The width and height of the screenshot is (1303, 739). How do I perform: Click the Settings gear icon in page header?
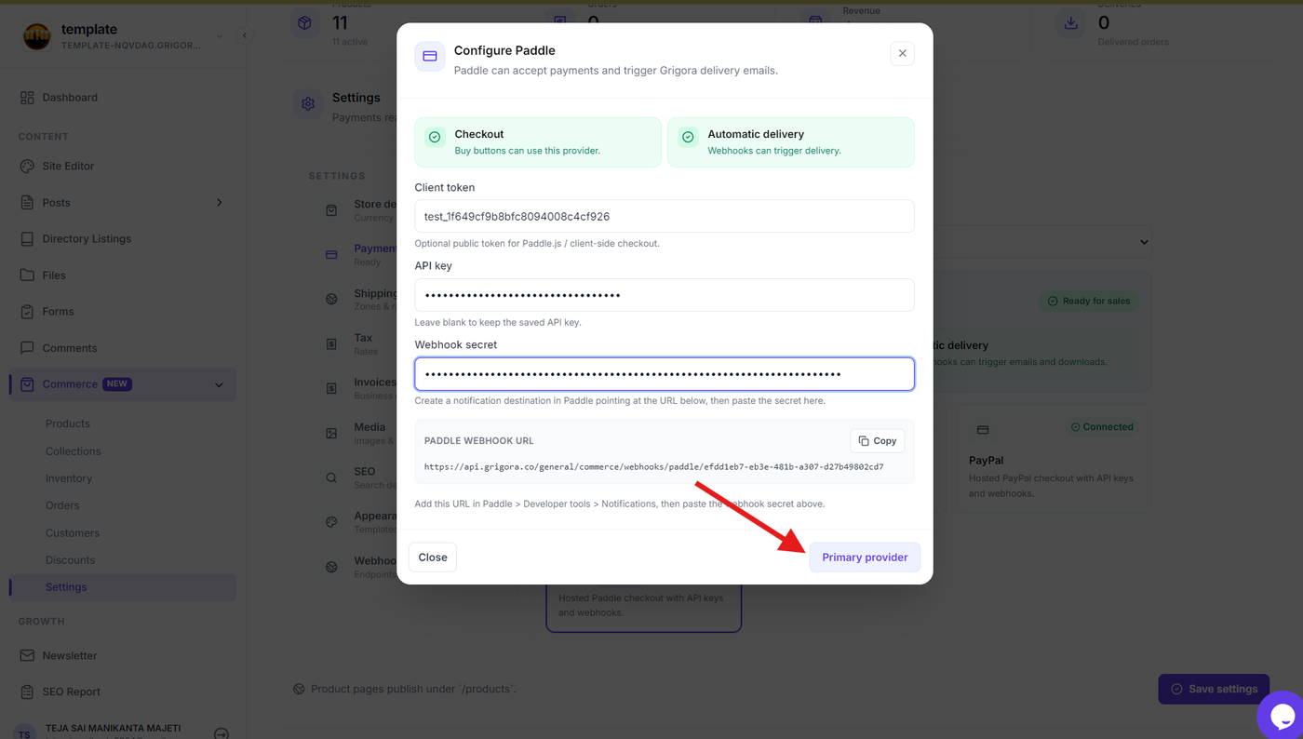(x=308, y=103)
